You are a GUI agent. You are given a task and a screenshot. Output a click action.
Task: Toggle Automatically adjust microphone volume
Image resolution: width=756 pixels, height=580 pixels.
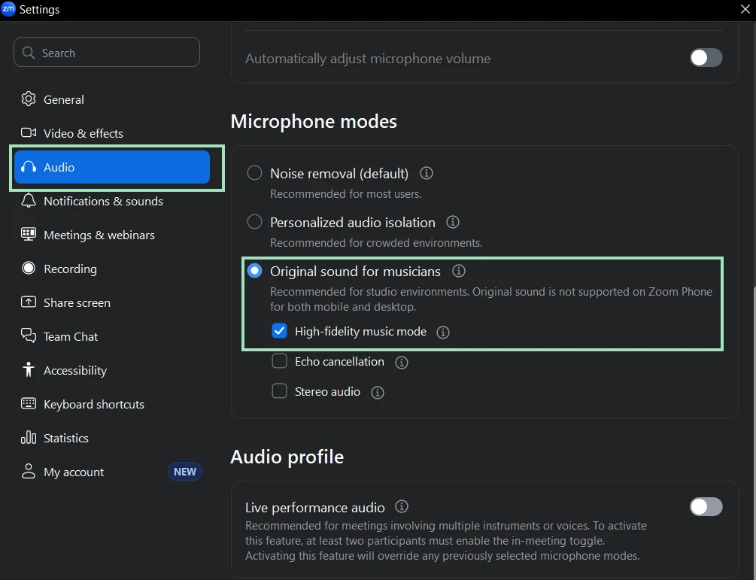pos(706,58)
